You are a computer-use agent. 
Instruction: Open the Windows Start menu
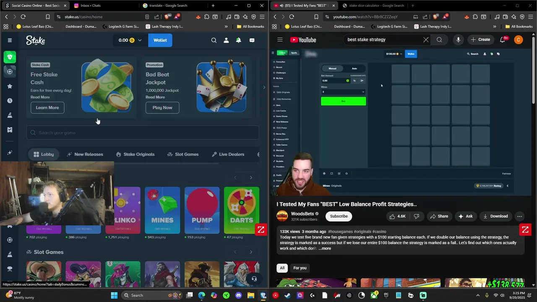point(114,295)
